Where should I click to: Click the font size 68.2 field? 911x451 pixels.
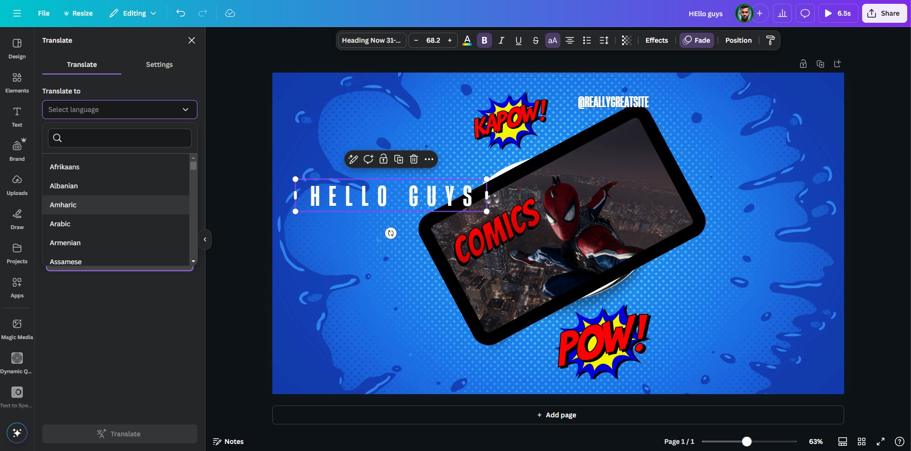pos(433,40)
